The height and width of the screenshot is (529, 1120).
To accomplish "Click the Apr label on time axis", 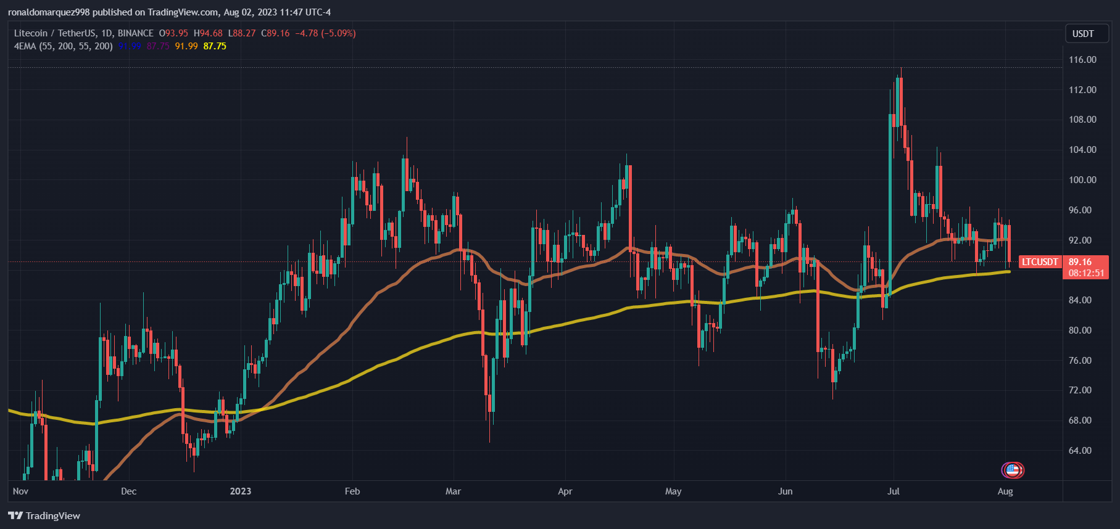I will click(x=565, y=491).
